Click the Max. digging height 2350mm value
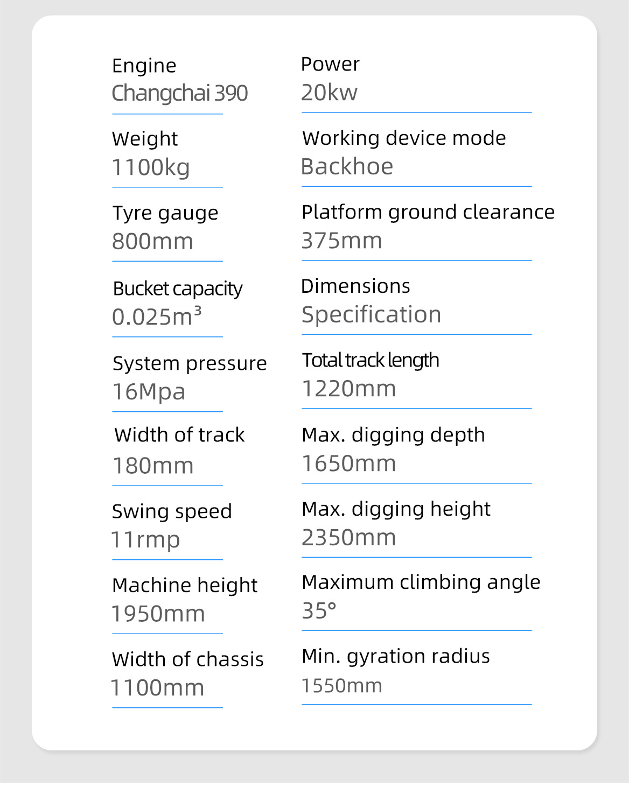Image resolution: width=629 pixels, height=801 pixels. (x=349, y=538)
